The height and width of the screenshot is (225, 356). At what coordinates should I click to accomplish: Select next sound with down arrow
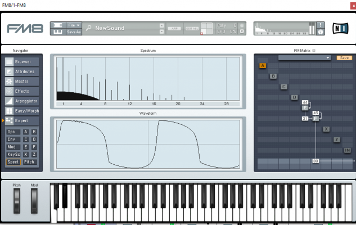(x=161, y=31)
